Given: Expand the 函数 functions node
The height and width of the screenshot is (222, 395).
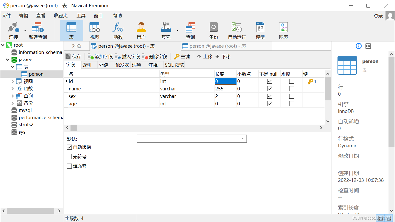Looking at the screenshot, I should (12, 89).
